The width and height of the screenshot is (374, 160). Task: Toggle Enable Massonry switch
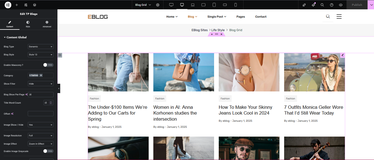coord(48,65)
